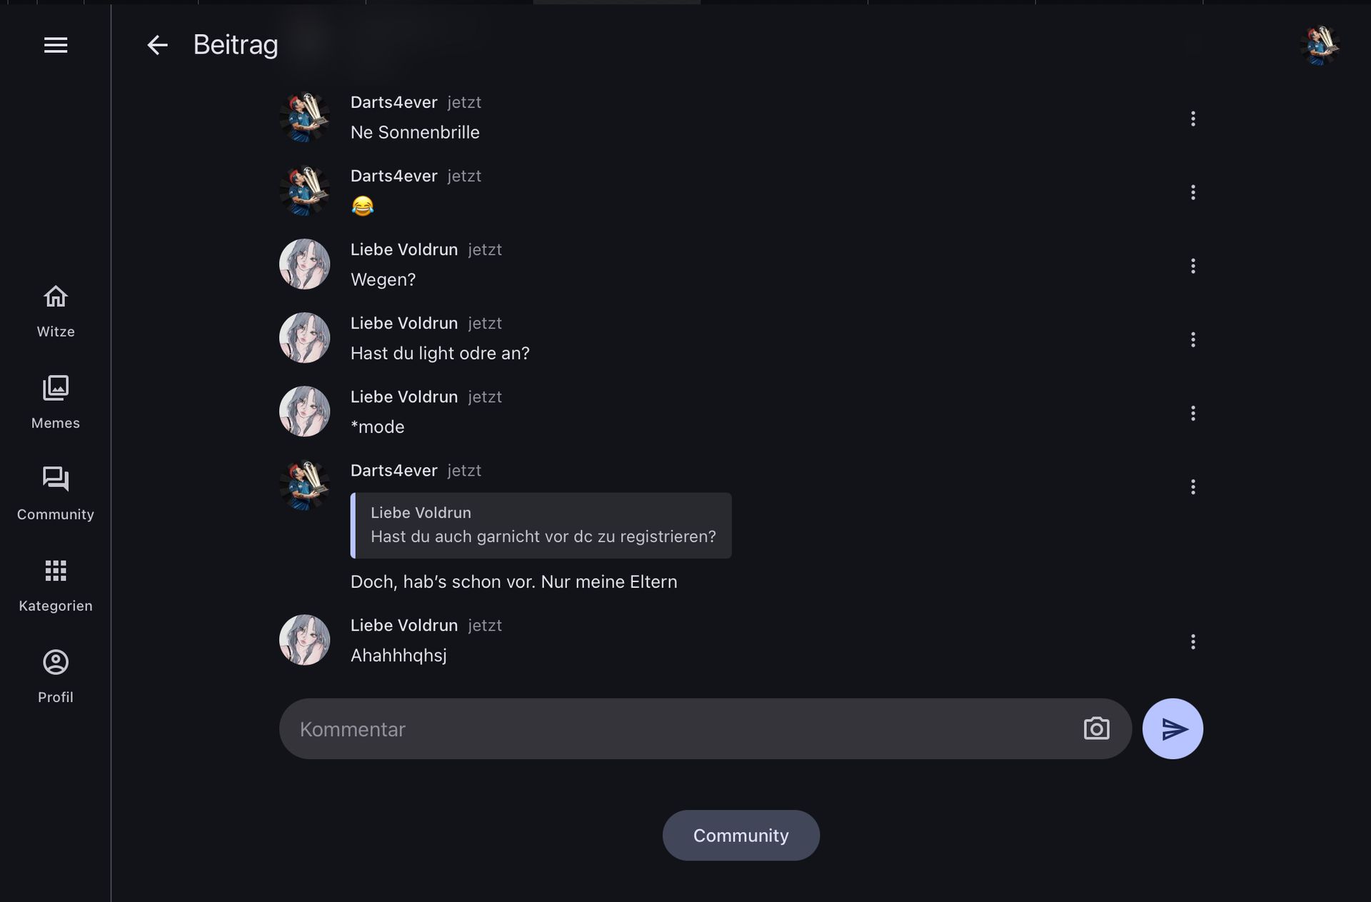Open the account avatar in top right

(x=1320, y=46)
